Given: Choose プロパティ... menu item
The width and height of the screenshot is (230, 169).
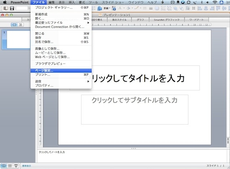Looking at the screenshot, I should coord(61,85).
